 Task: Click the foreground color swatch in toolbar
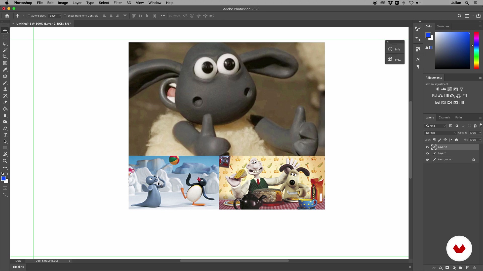(x=3, y=178)
